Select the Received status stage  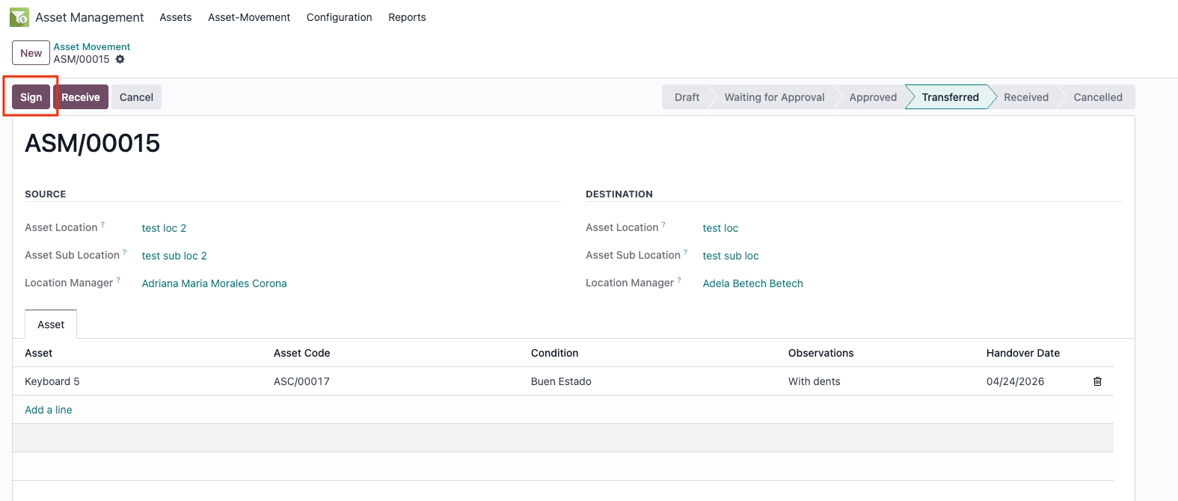coord(1026,97)
